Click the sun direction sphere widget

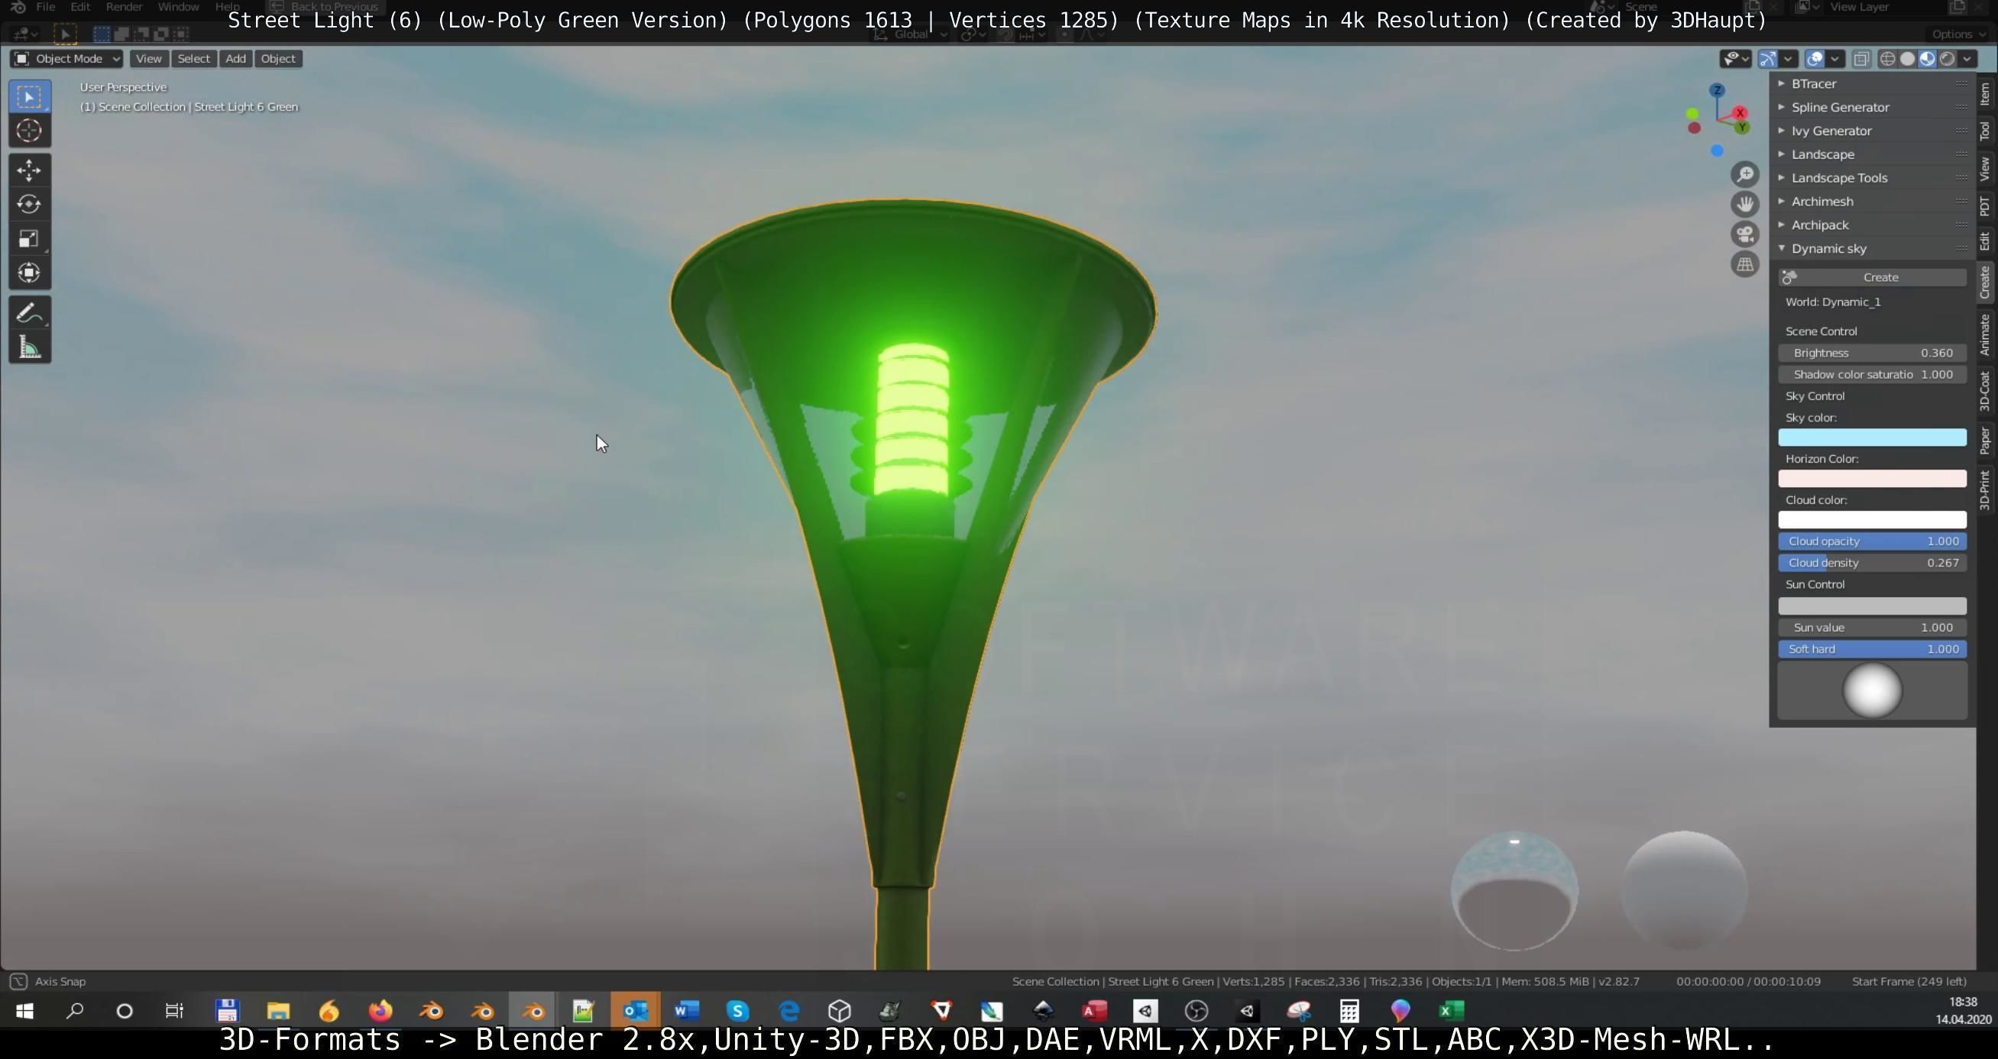pyautogui.click(x=1873, y=691)
